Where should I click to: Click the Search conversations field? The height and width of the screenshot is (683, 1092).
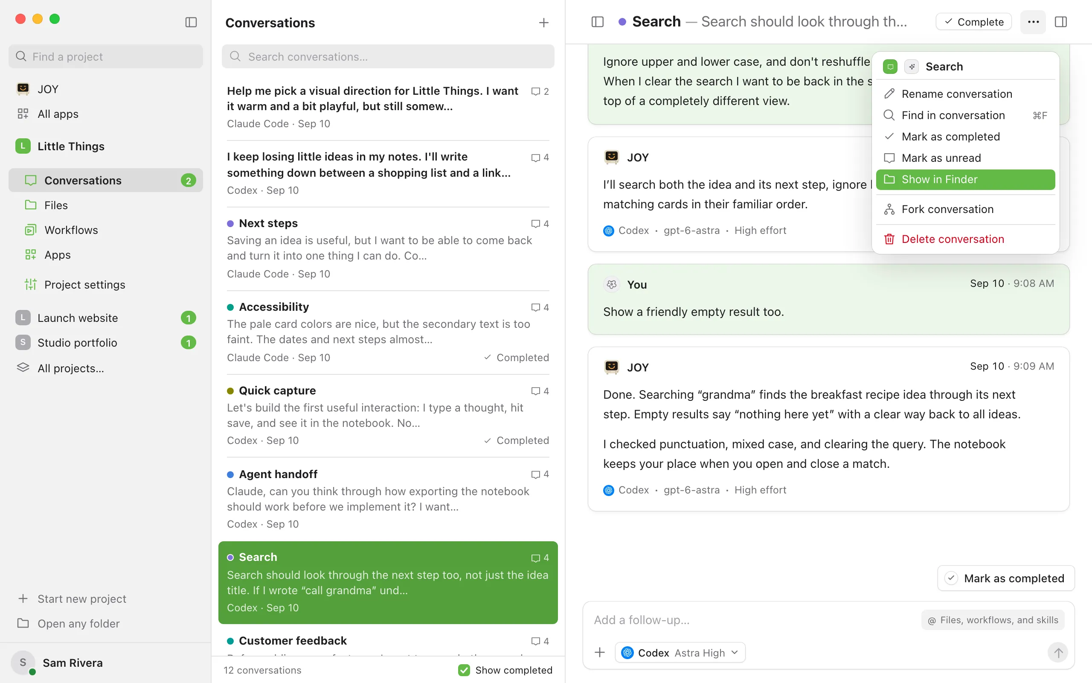[388, 56]
